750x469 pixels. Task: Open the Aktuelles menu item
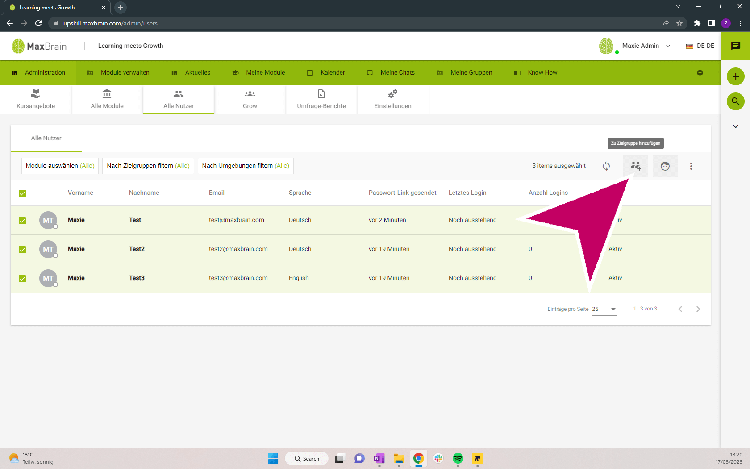[x=191, y=73]
